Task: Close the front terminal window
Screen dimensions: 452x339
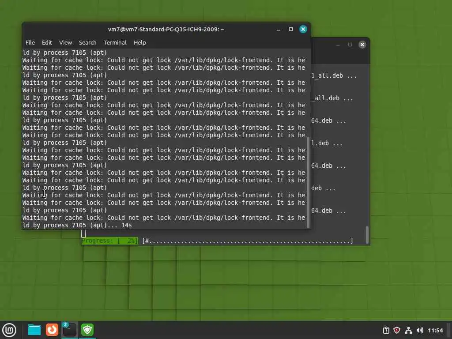Action: click(303, 29)
